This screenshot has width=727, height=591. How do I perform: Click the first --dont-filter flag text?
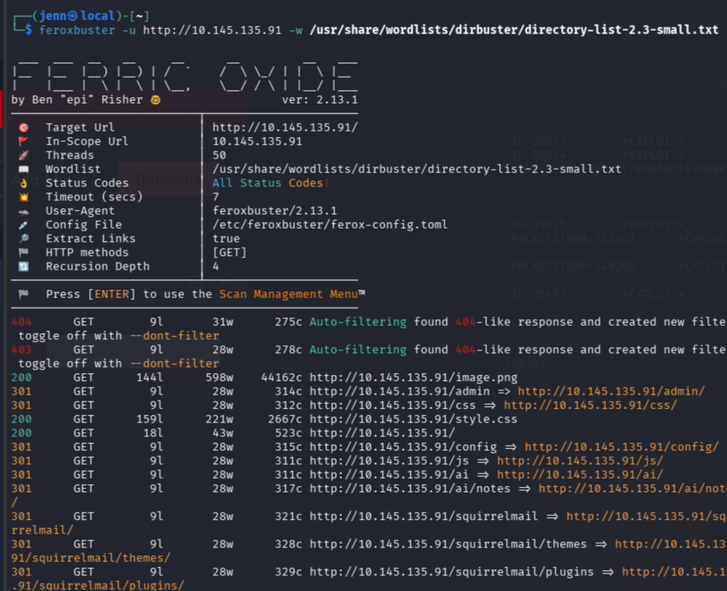click(174, 336)
